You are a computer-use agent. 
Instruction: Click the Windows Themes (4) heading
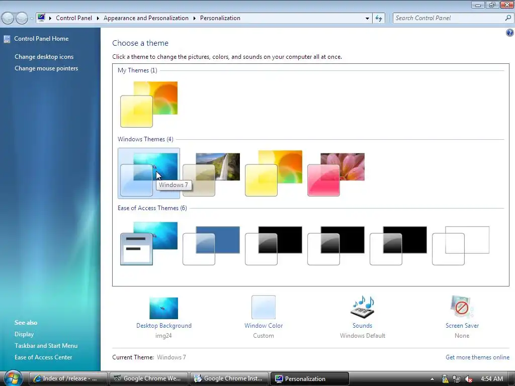coord(145,139)
